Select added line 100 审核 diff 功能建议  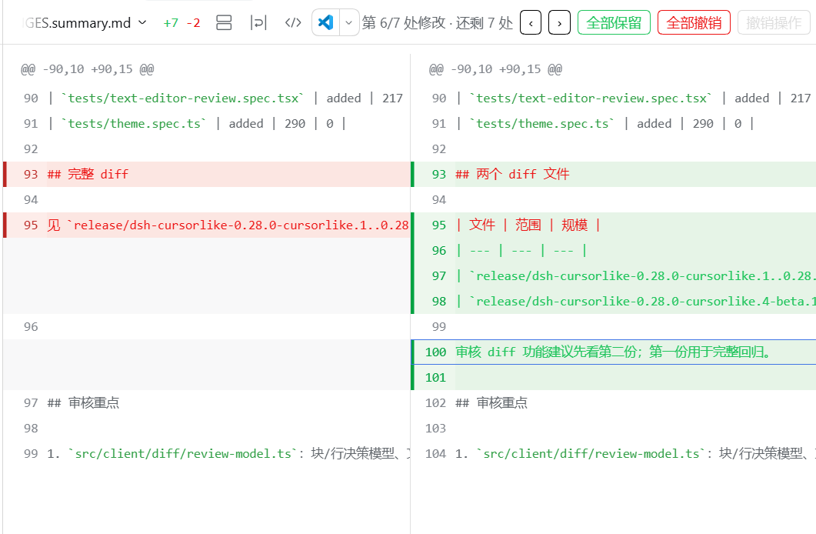pos(614,352)
